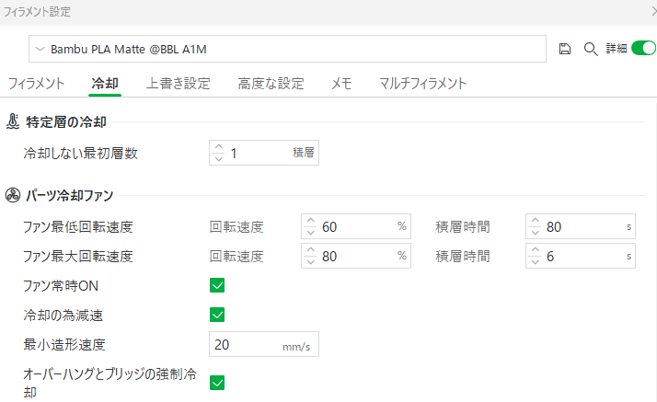Image resolution: width=657 pixels, height=402 pixels.
Task: Click the 特定層の冷却 thermometer icon
Action: 13,121
